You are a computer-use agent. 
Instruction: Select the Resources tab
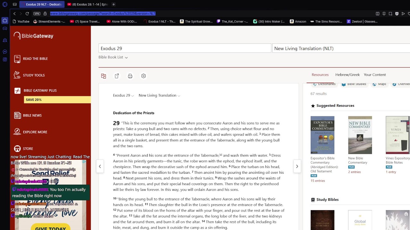click(320, 75)
